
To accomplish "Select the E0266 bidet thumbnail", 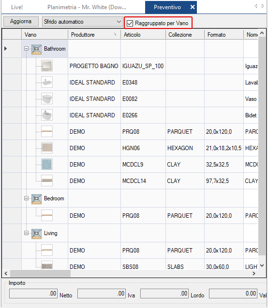I will click(x=47, y=115).
